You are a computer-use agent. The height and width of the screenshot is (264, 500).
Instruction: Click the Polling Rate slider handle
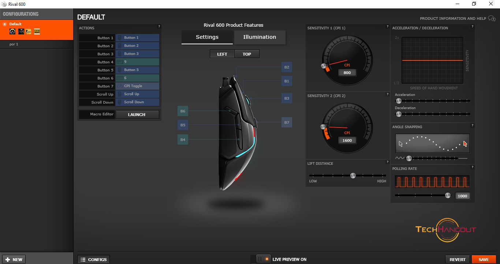point(448,196)
